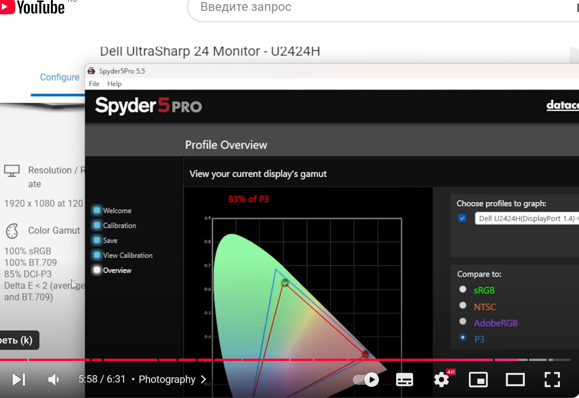Go to the Welcome step
This screenshot has height=398, width=579.
coord(112,211)
